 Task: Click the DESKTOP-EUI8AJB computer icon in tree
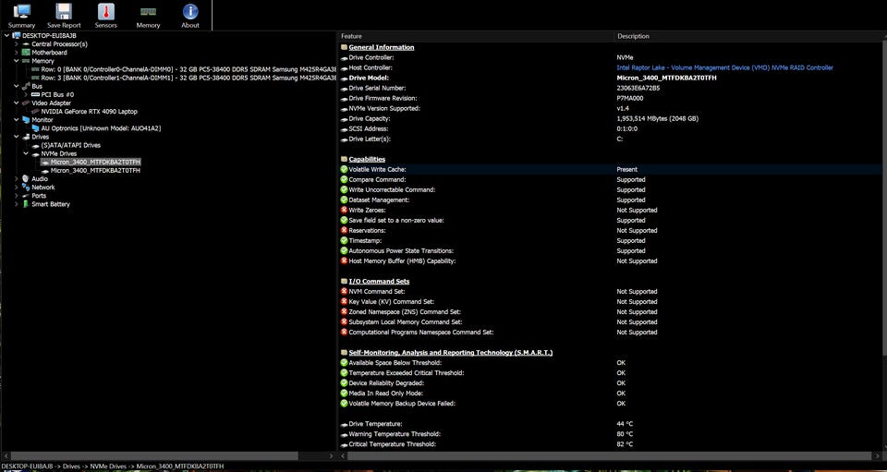(17, 36)
